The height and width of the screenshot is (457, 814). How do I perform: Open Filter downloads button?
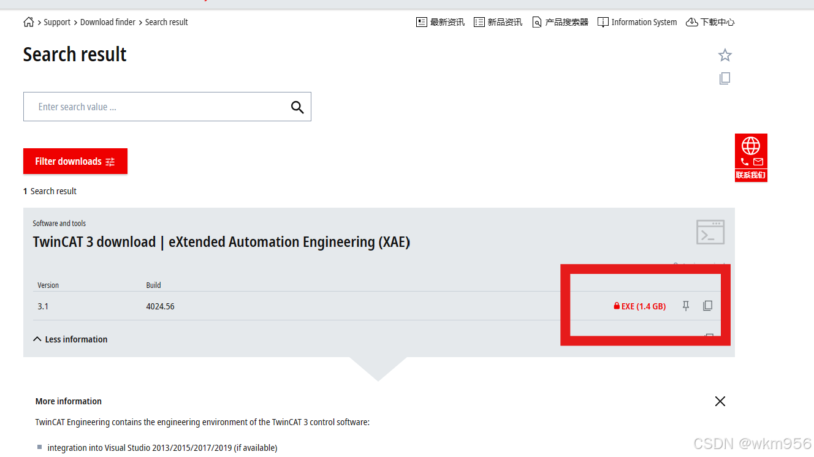pos(75,161)
